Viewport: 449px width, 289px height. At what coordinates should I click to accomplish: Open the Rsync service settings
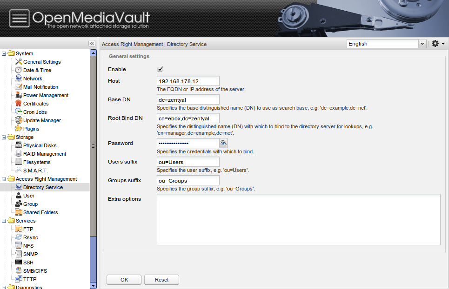(30, 237)
